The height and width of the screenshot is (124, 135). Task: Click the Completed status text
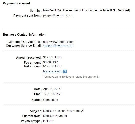(51, 100)
